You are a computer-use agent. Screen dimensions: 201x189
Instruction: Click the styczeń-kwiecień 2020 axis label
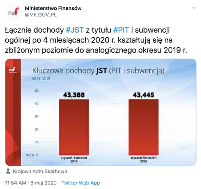144,159
